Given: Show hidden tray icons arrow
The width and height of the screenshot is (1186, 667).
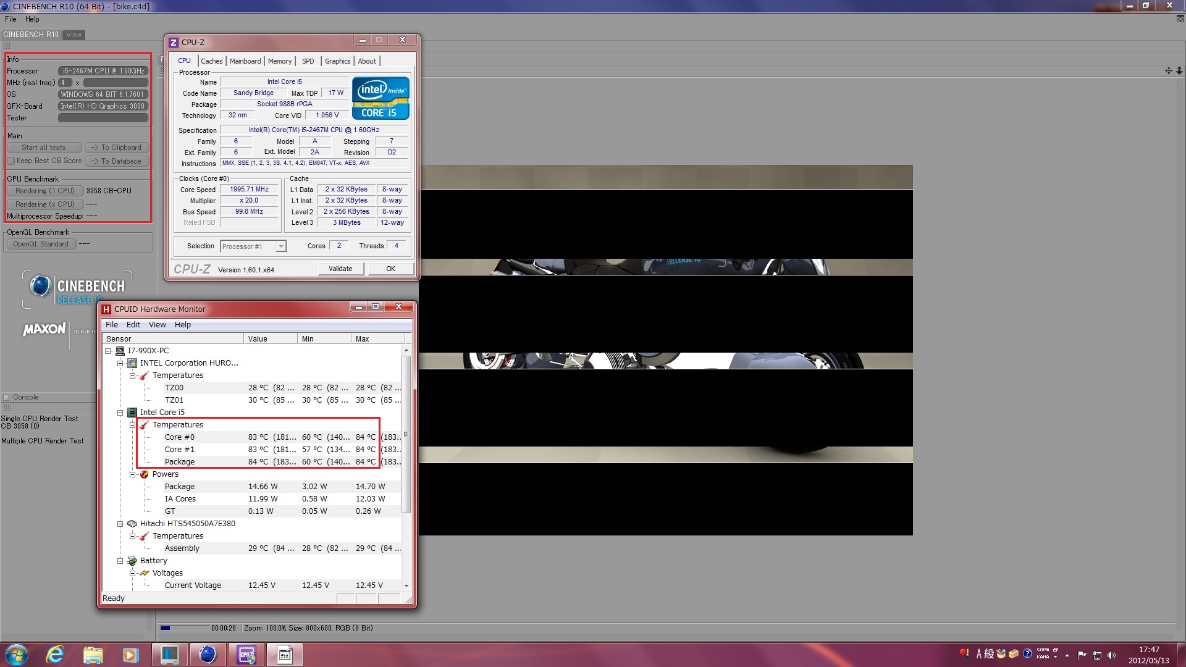Looking at the screenshot, I should 1067,655.
